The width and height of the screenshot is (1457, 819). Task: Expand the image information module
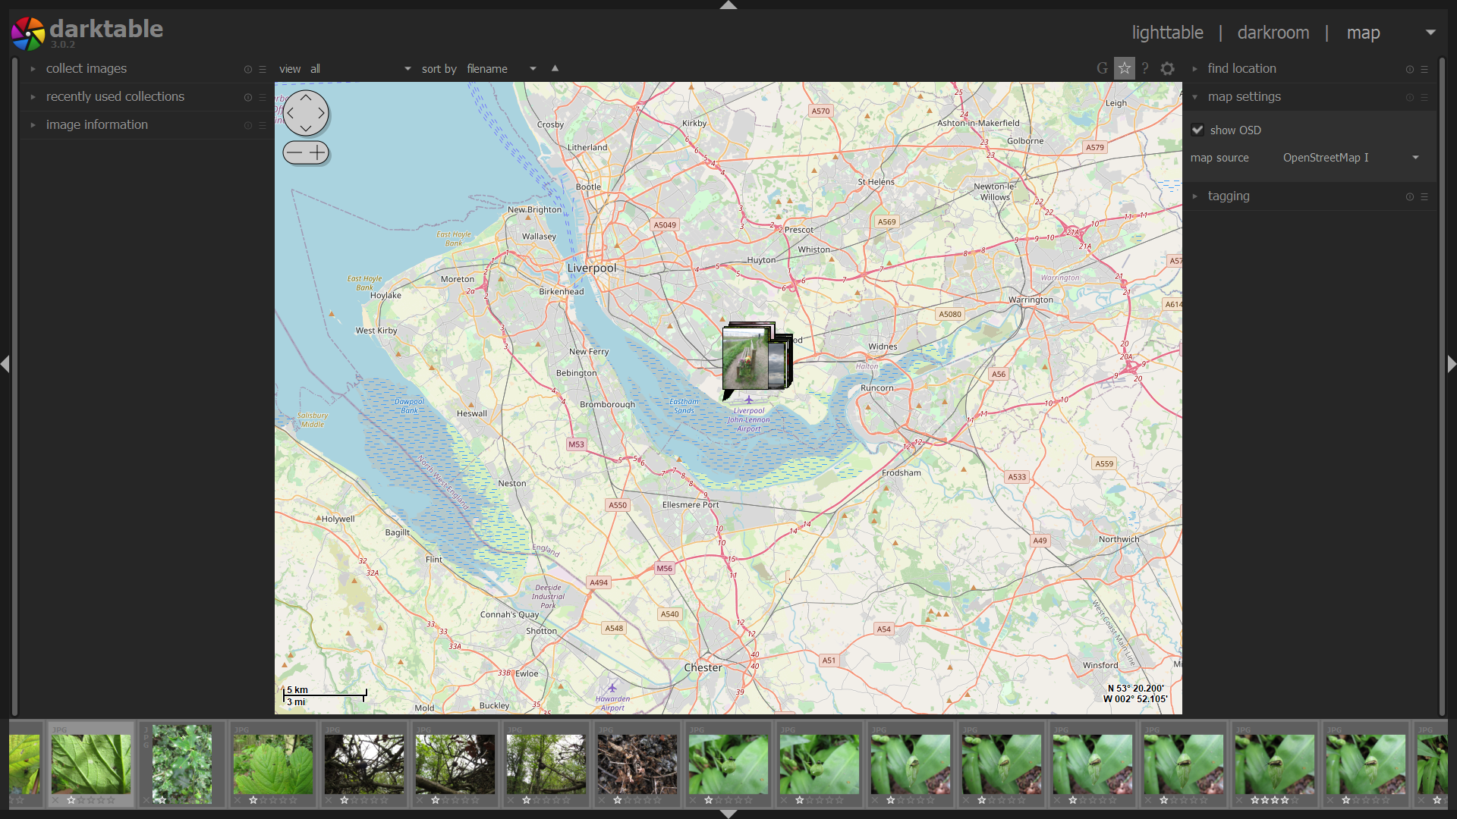(33, 125)
